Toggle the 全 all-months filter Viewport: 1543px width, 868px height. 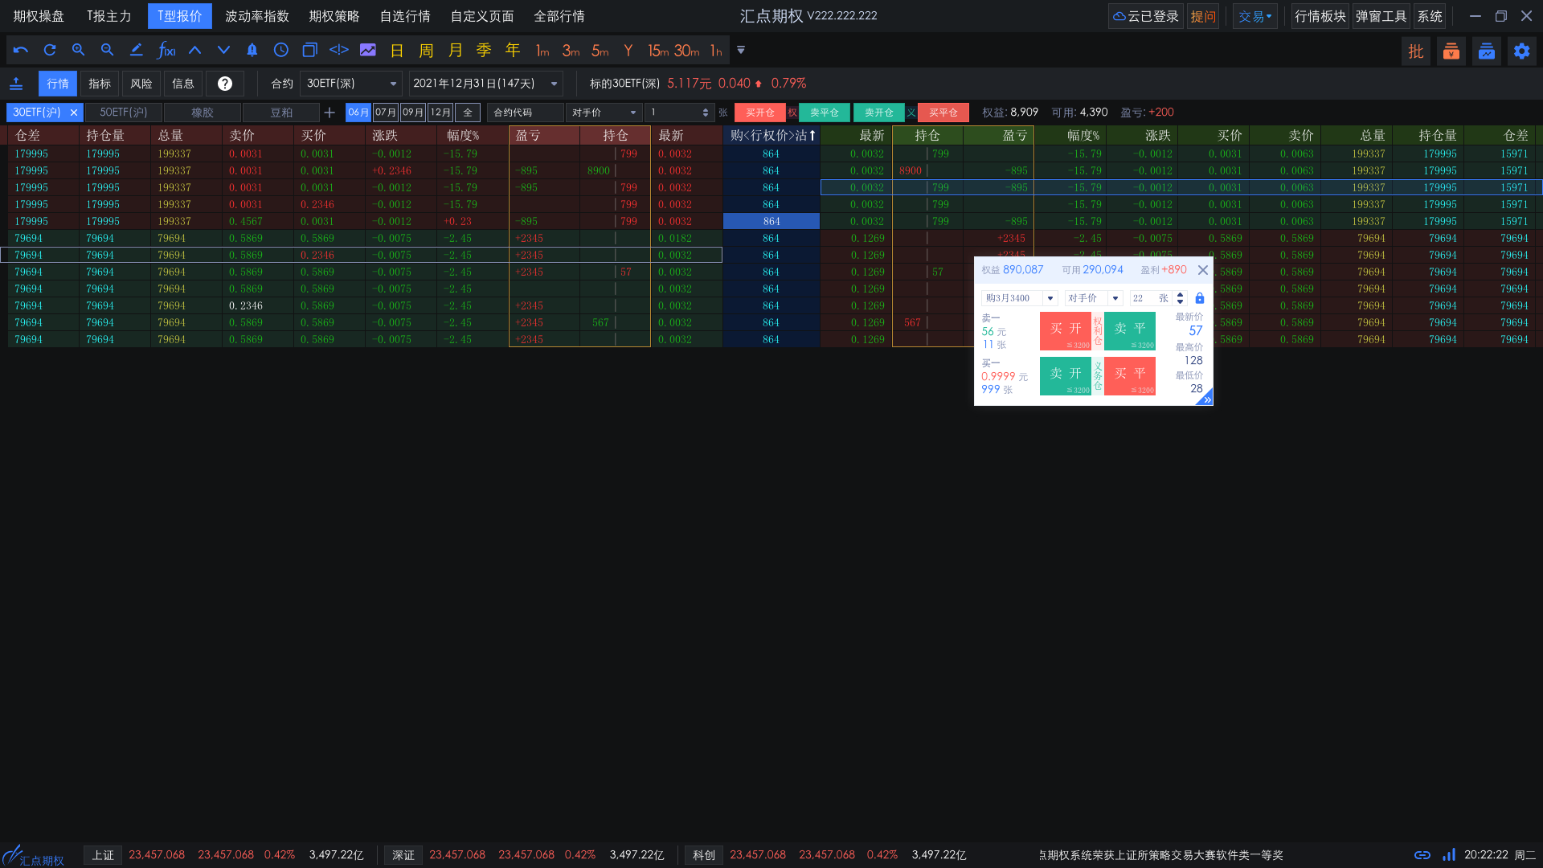coord(468,113)
